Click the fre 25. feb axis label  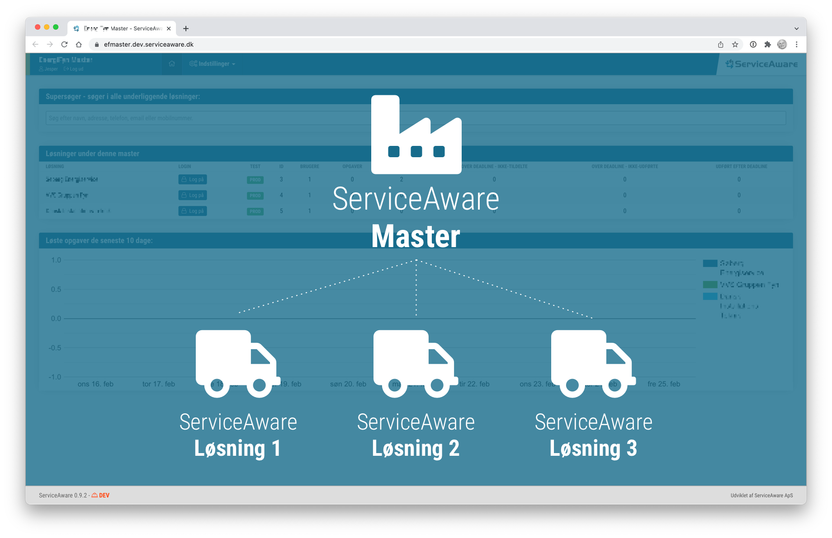point(664,384)
